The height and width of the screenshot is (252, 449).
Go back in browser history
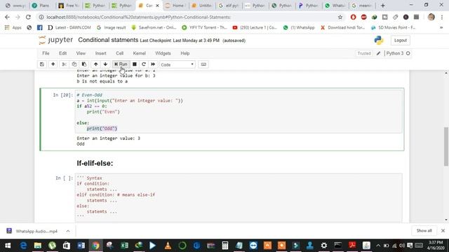7,17
